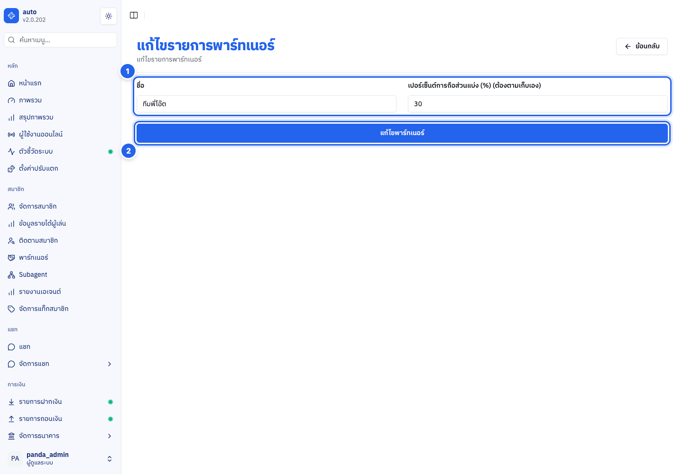Select the พาร์ทเนอร์ menu item
Viewport: 683px width, 474px height.
[x=60, y=258]
